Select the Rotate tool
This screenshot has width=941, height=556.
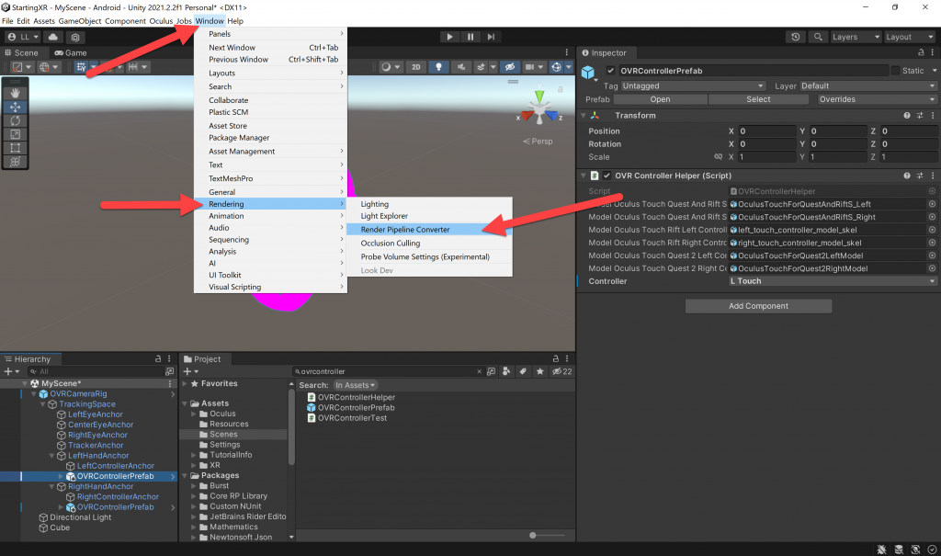coord(15,120)
